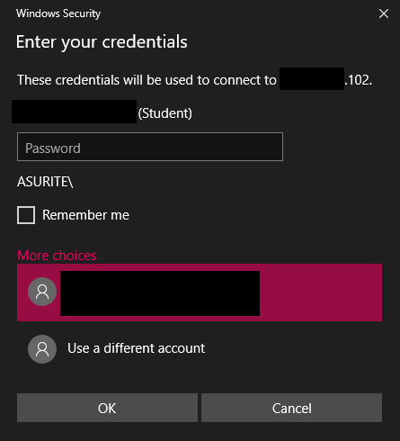Click the ASURITE\ domain label
The image size is (400, 441).
pos(45,182)
